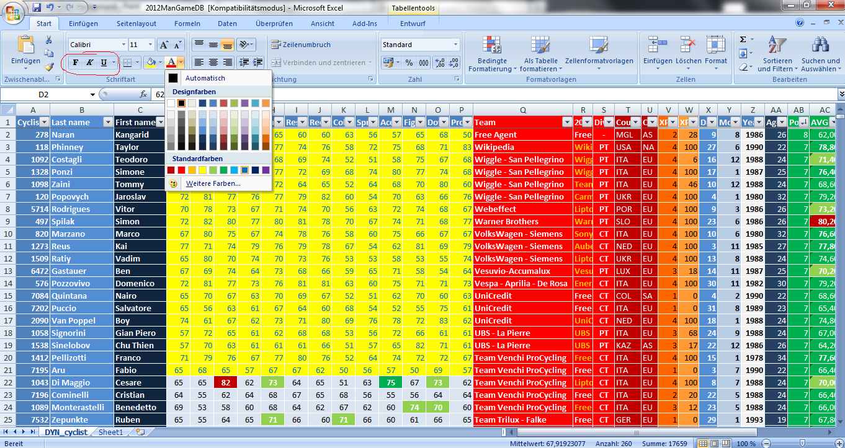The height and width of the screenshot is (448, 845).
Task: Open the Daten tab
Action: click(227, 24)
